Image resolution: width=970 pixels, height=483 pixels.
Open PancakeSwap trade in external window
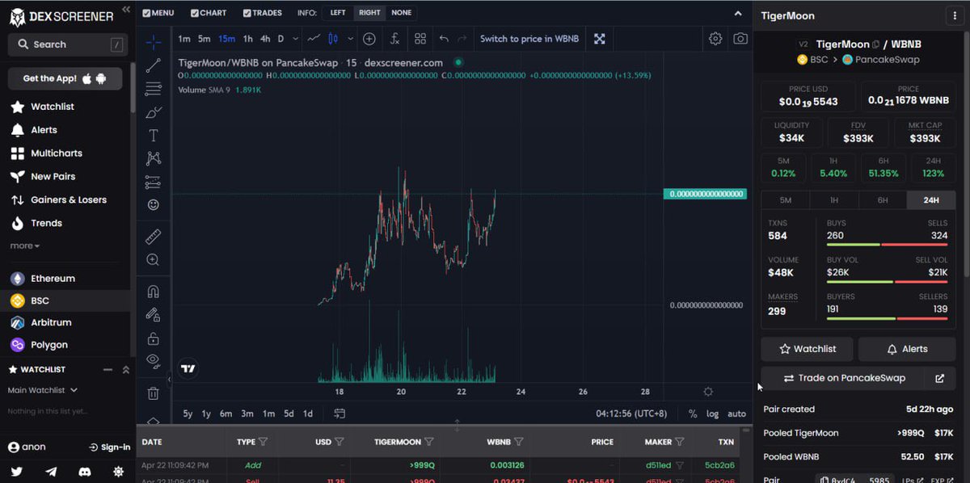[939, 378]
